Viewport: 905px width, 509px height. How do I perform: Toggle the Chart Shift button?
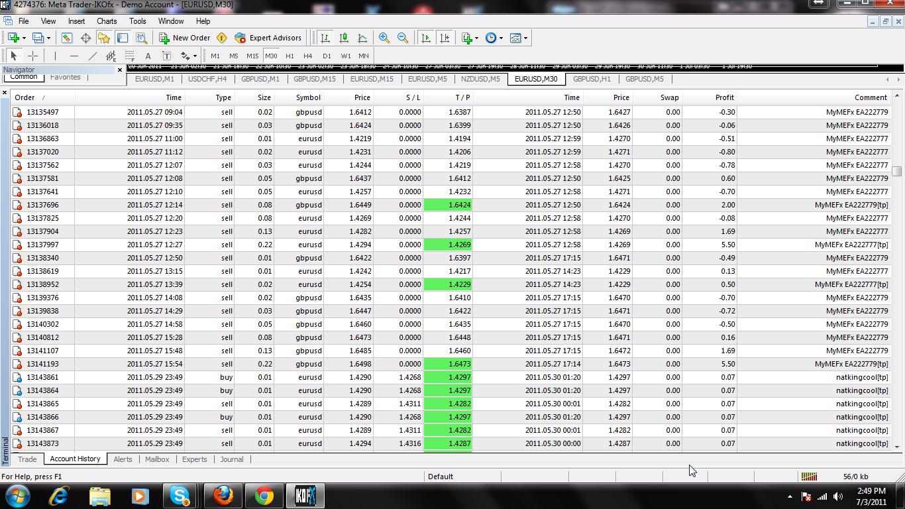445,38
